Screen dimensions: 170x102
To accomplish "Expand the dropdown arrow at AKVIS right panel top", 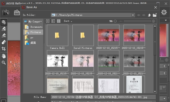I will point(166,20).
